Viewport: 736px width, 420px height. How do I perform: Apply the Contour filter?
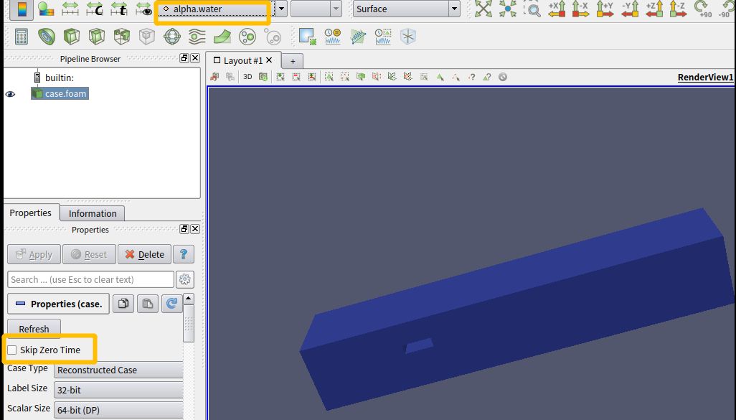pos(47,37)
